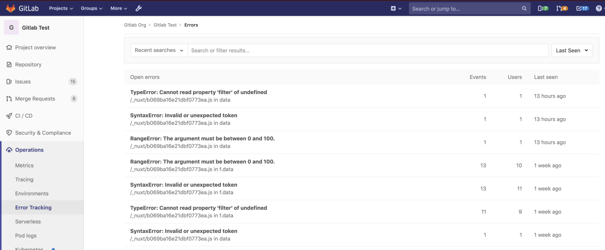Image resolution: width=605 pixels, height=250 pixels.
Task: Click the Gitlab Test project avatar
Action: pos(11,28)
